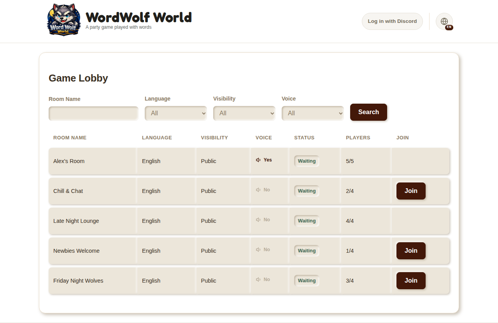Run the Search button
The image size is (498, 323).
[368, 112]
